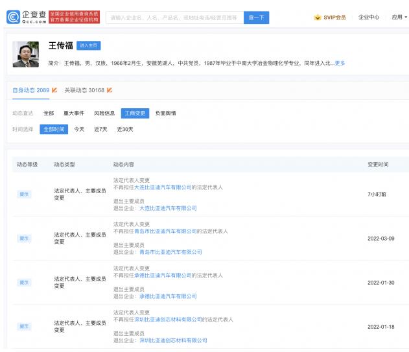Screen dimensions: 409x352
Task: Open 青岛市比亚迪汽车有限公司 link in 法定代表人 line
Action: click(x=165, y=231)
